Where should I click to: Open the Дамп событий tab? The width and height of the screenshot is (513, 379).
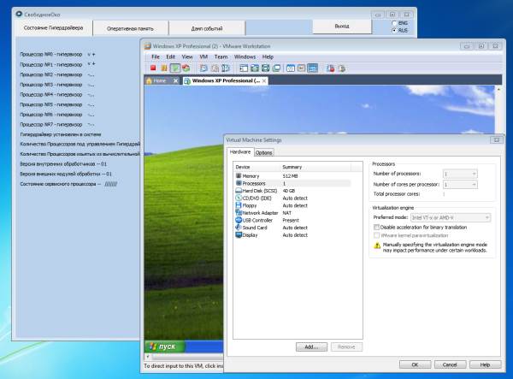coord(207,28)
